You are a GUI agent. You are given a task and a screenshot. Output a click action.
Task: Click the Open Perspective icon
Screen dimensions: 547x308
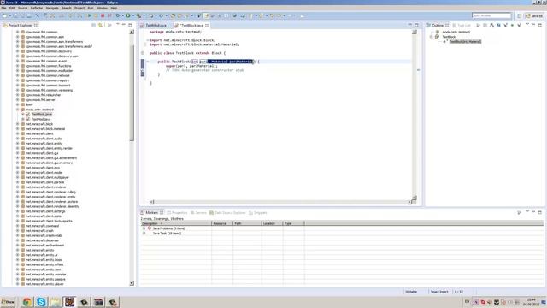click(519, 15)
